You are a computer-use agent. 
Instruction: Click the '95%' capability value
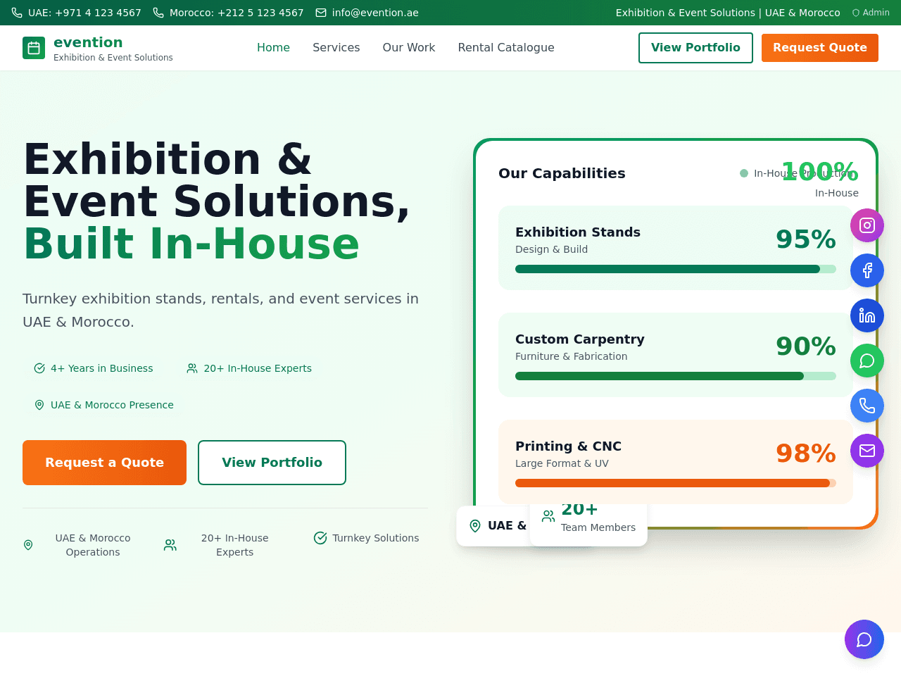[806, 239]
